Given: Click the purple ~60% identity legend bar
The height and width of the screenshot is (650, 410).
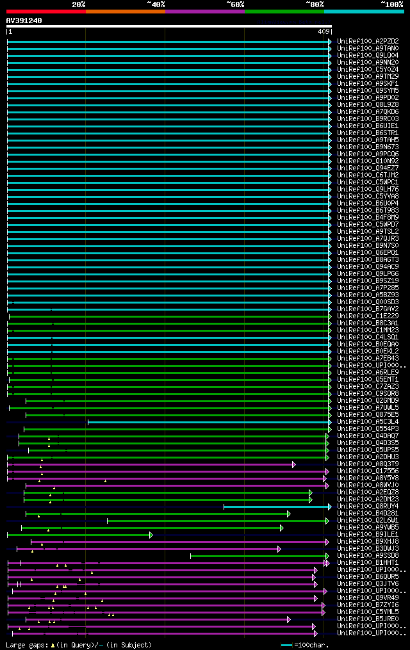Looking at the screenshot, I should pyautogui.click(x=205, y=12).
